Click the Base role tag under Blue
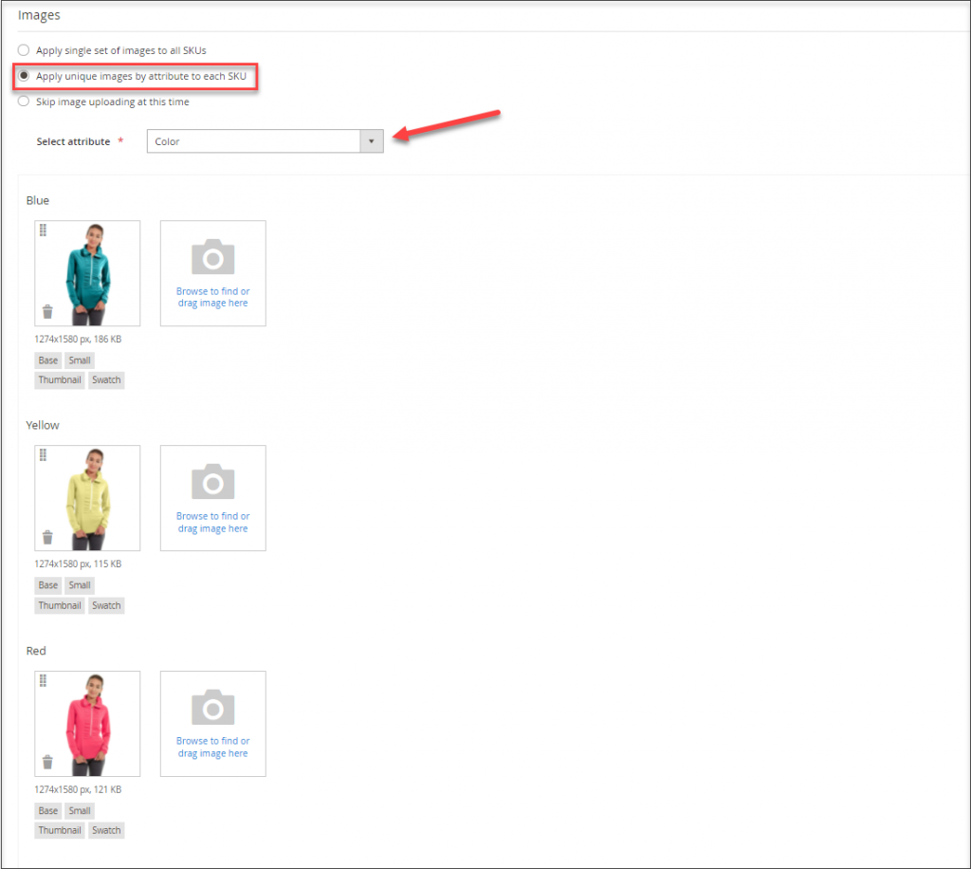 point(47,360)
